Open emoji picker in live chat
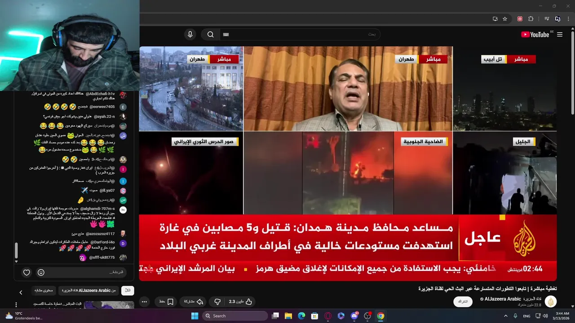The width and height of the screenshot is (575, 323). point(41,272)
